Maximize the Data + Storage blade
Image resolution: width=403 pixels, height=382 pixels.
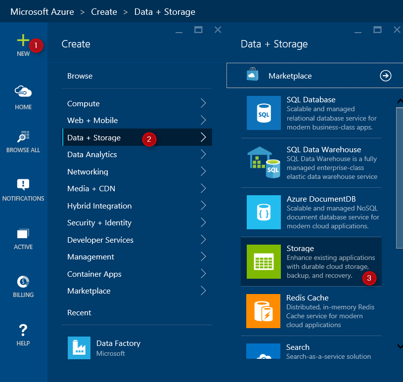377,30
